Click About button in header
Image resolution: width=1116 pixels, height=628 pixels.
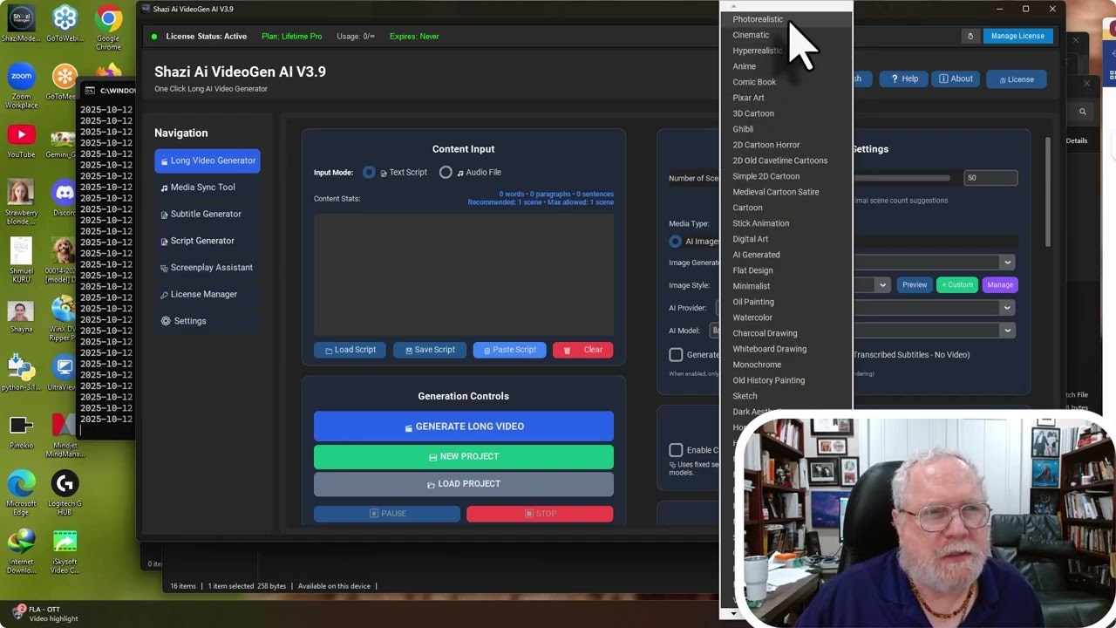click(x=956, y=78)
